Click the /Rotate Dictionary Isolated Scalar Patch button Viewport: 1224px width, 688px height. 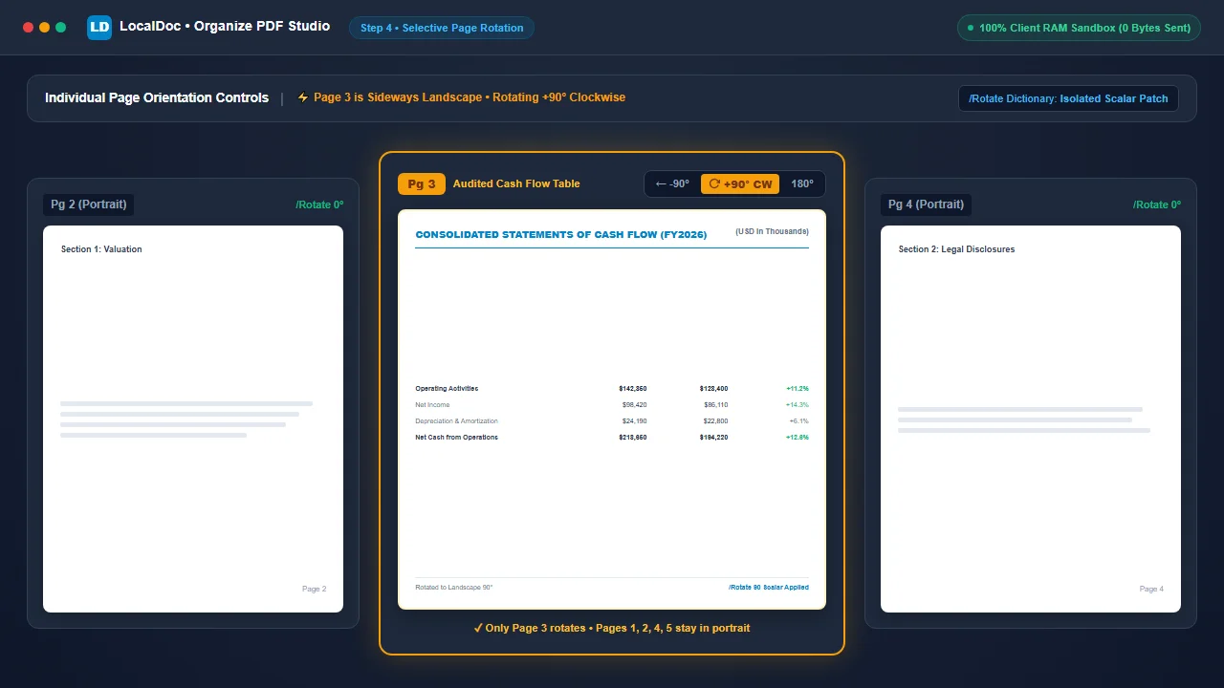coord(1068,98)
